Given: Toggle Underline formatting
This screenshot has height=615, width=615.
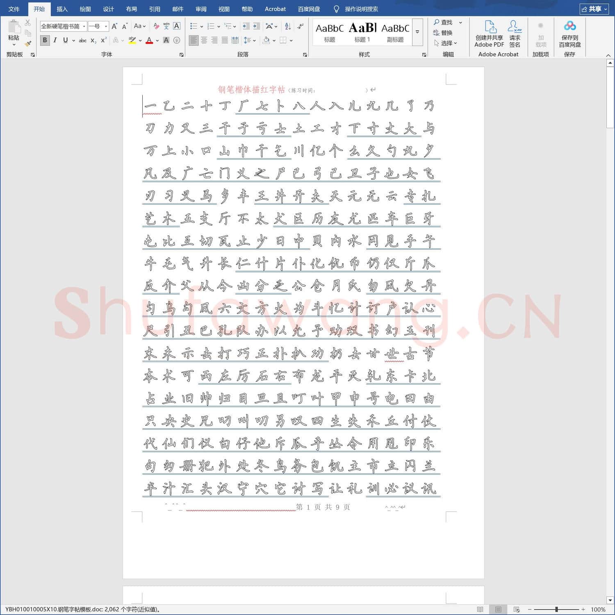Looking at the screenshot, I should [x=66, y=40].
